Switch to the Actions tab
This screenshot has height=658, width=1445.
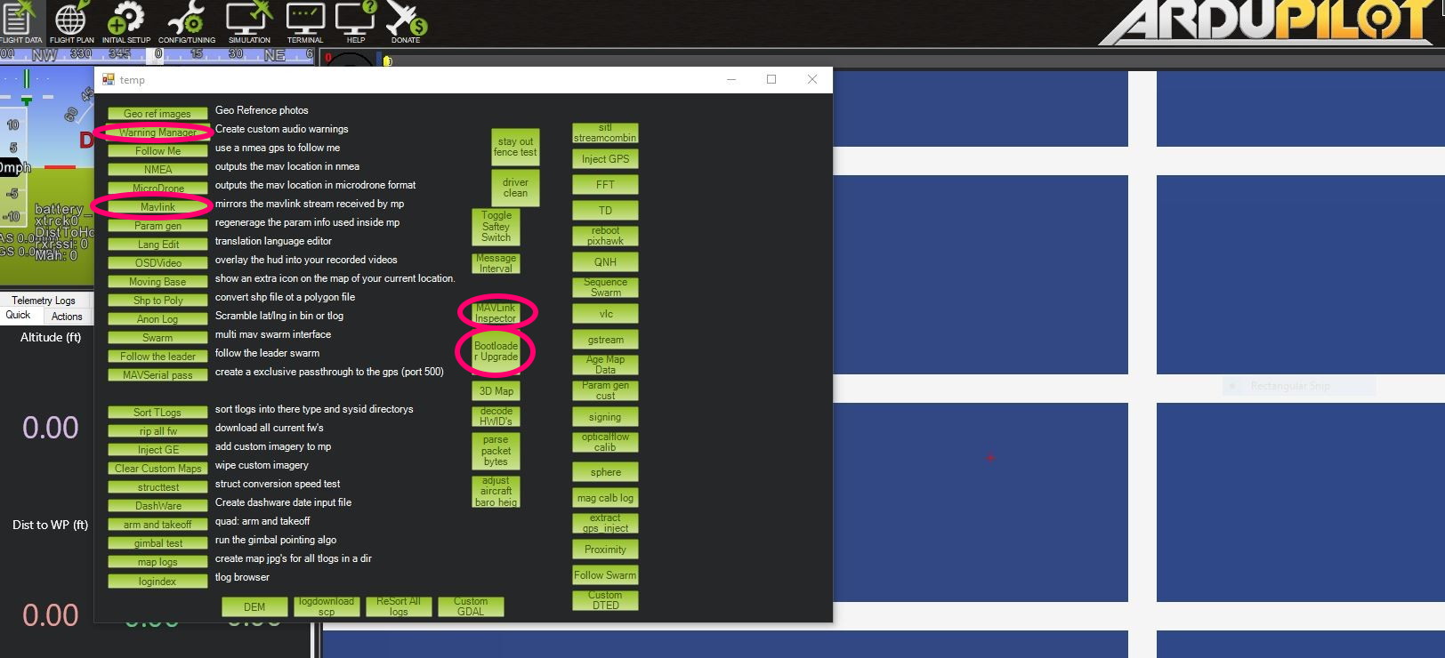[x=67, y=317]
